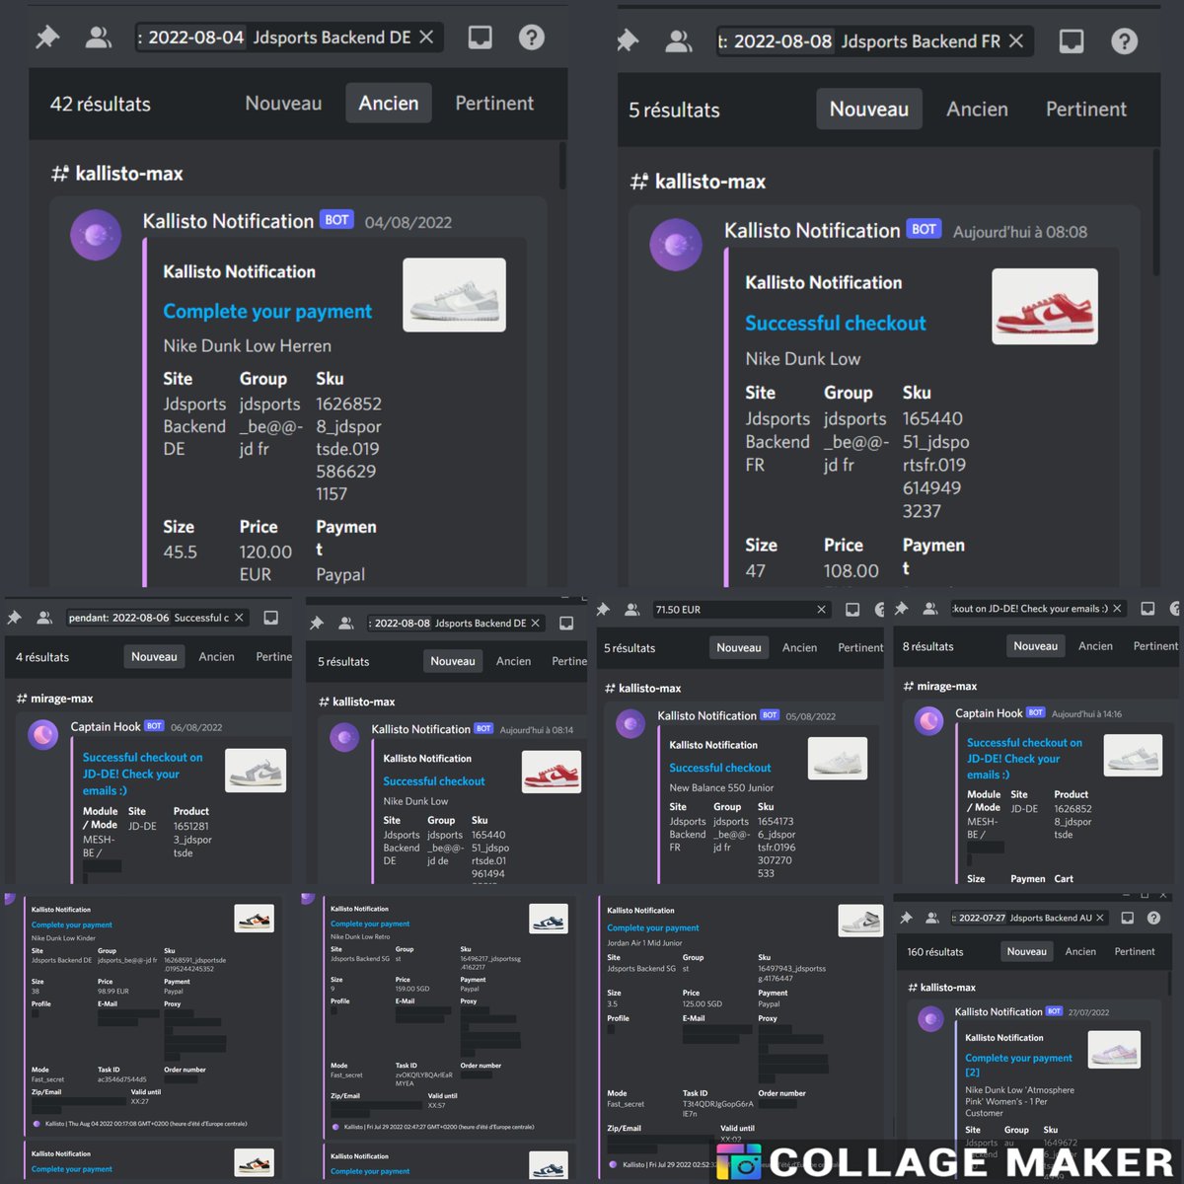Open help icon beside the Backend AU search
Image resolution: width=1184 pixels, height=1184 pixels.
(1153, 918)
